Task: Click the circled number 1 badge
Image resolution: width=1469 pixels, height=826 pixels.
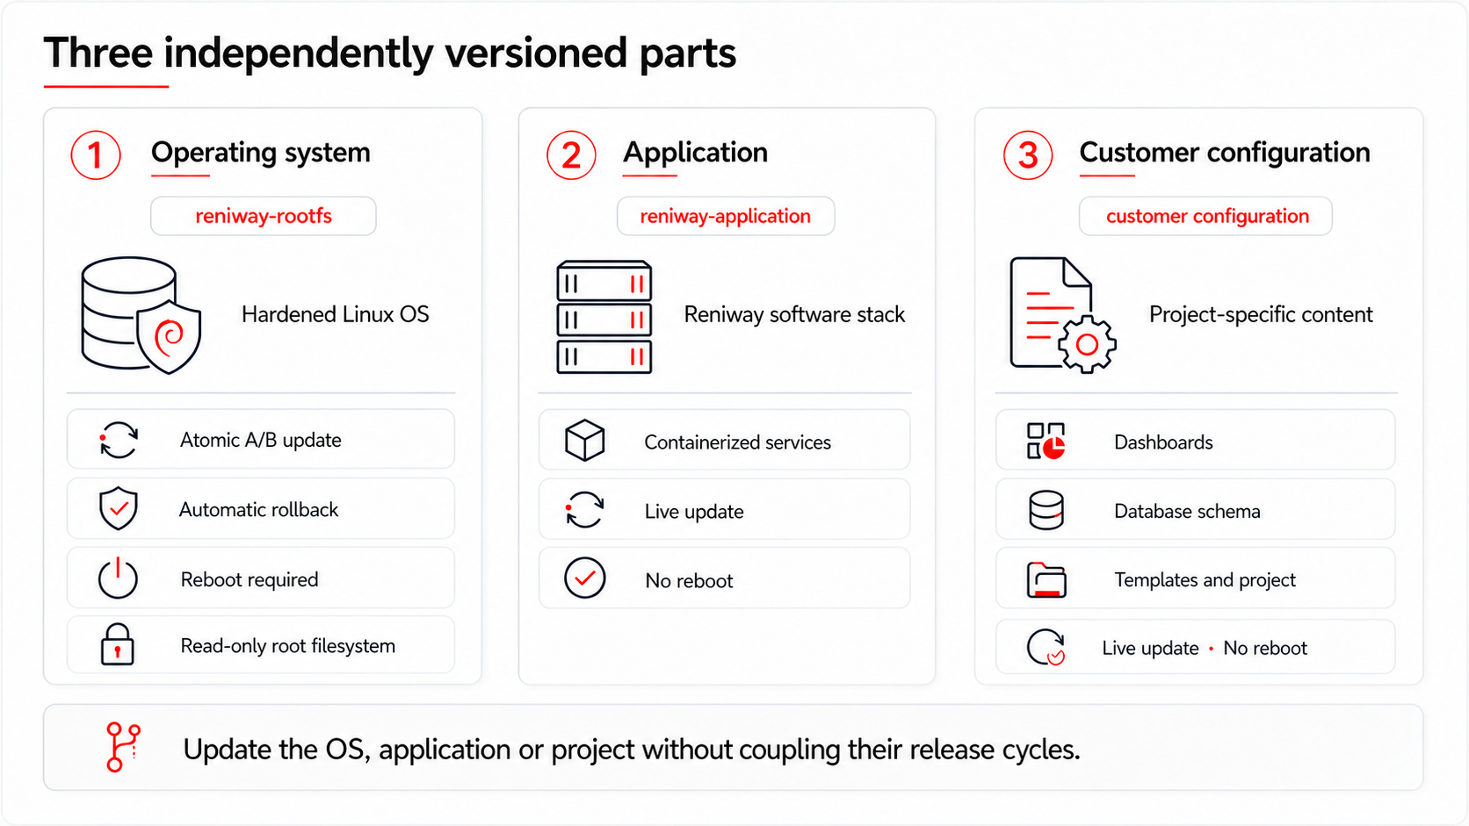Action: 96,155
